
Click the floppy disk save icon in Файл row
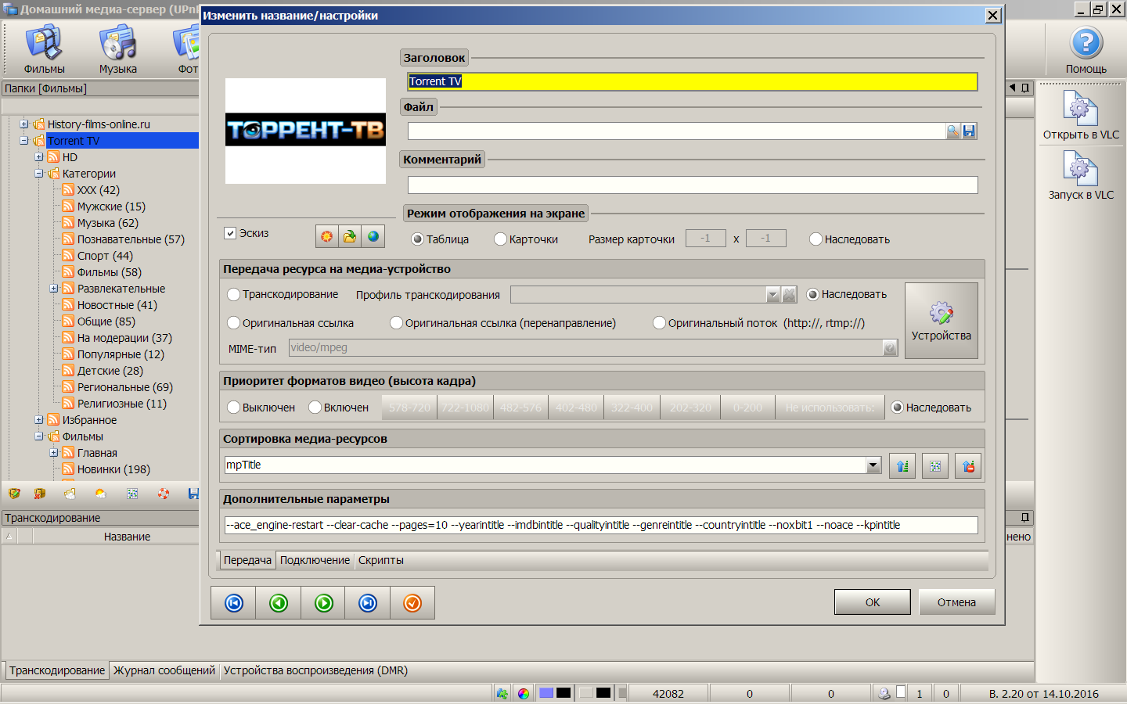(970, 131)
